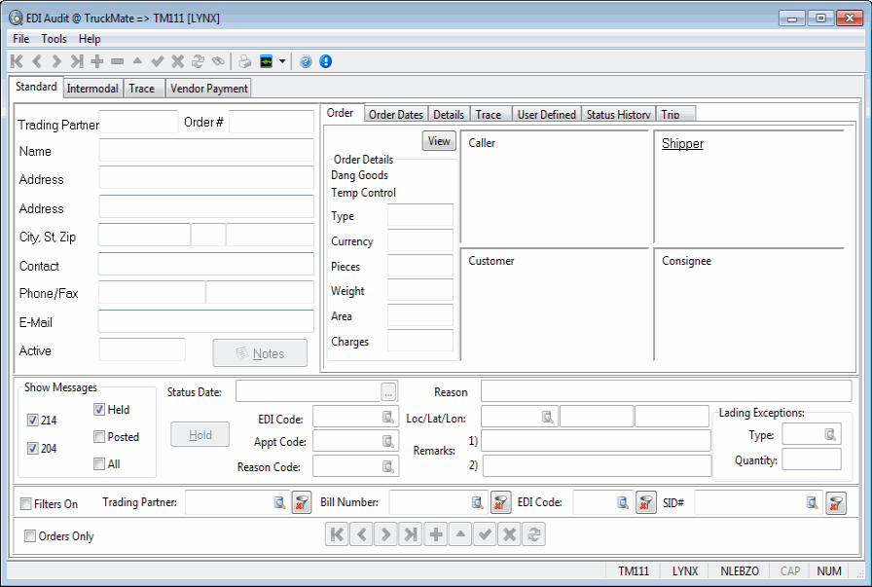The width and height of the screenshot is (872, 587).
Task: Click the clear filter icon beside SID#
Action: pyautogui.click(x=835, y=502)
